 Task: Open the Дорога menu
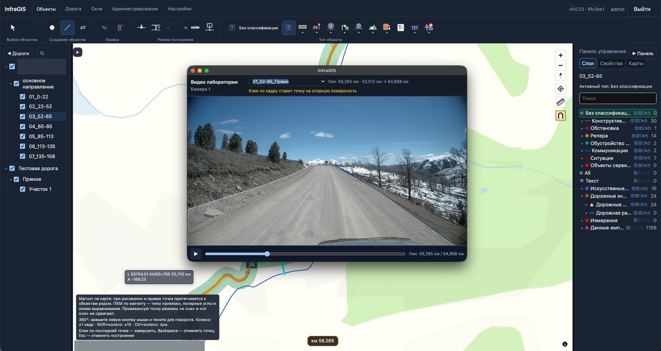coord(73,9)
